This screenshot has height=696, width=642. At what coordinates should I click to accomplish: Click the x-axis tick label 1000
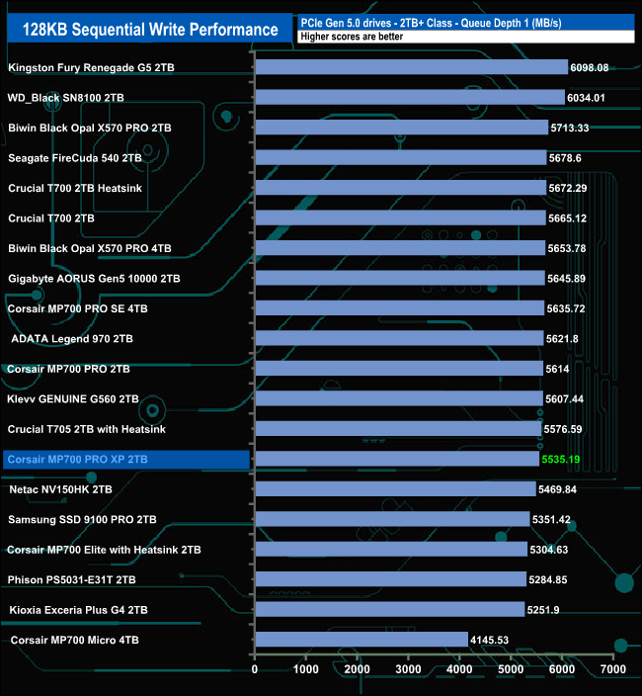click(x=306, y=669)
